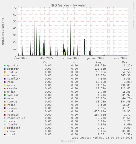Click the Max: column header

pos(125,62)
